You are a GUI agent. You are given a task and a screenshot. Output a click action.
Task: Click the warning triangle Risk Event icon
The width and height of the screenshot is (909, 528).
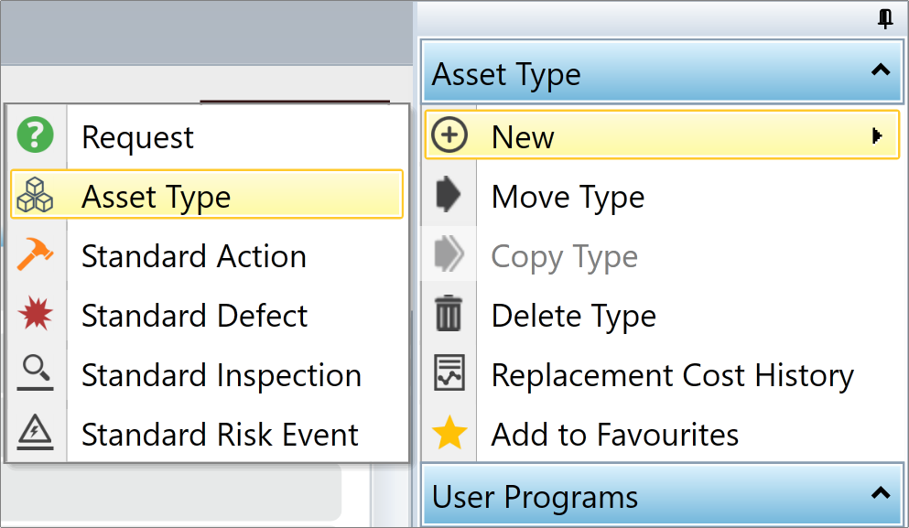pyautogui.click(x=35, y=432)
